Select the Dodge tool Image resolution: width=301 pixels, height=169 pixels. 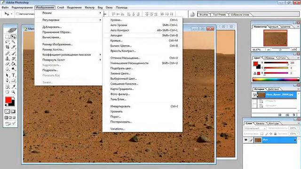point(14,69)
